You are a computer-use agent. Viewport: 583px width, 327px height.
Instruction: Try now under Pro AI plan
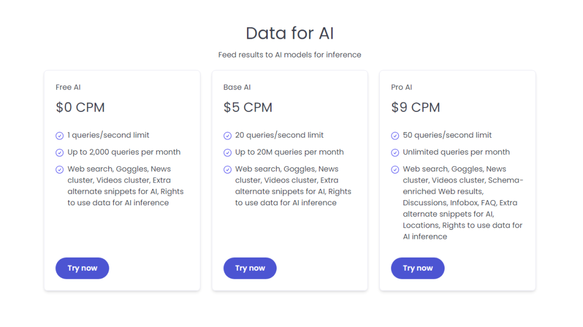[x=417, y=268]
